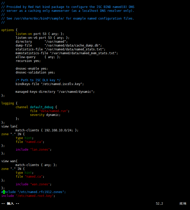Click the include "lan.zones" line
Viewport: 190px width, 210px height.
pyautogui.click(x=34, y=150)
